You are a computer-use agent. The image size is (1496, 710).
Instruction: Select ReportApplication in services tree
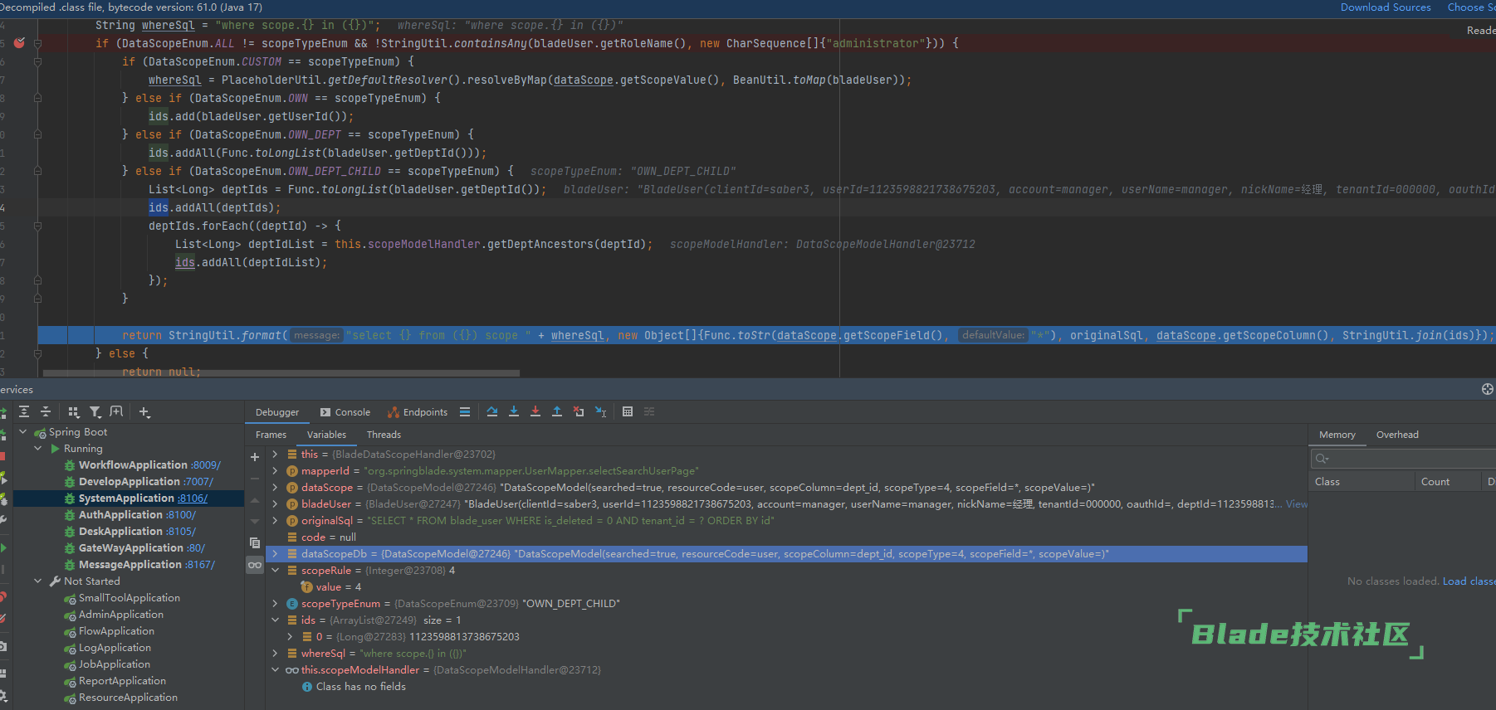tap(122, 680)
